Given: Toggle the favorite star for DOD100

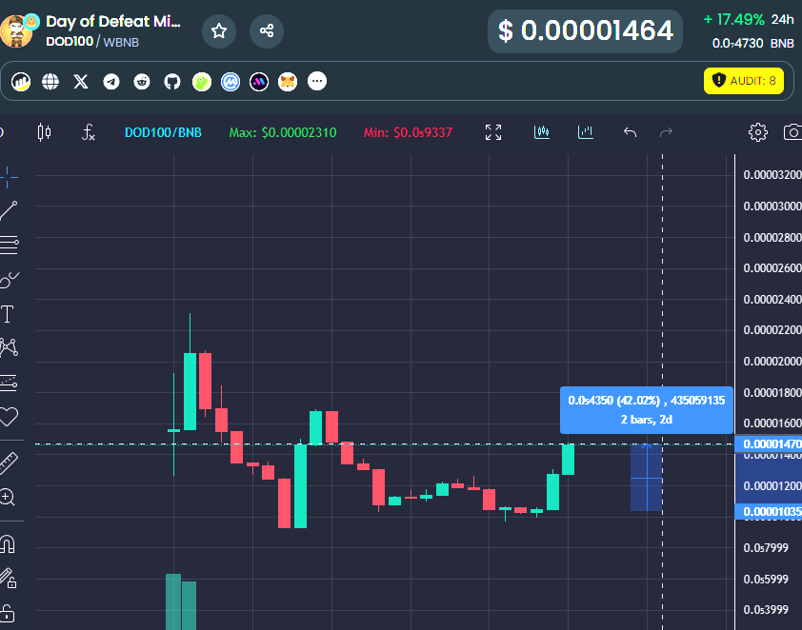Looking at the screenshot, I should click(218, 30).
